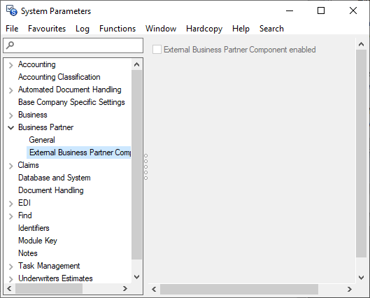Select General under Business Partner
Viewport: 370px width, 298px height.
pos(42,140)
